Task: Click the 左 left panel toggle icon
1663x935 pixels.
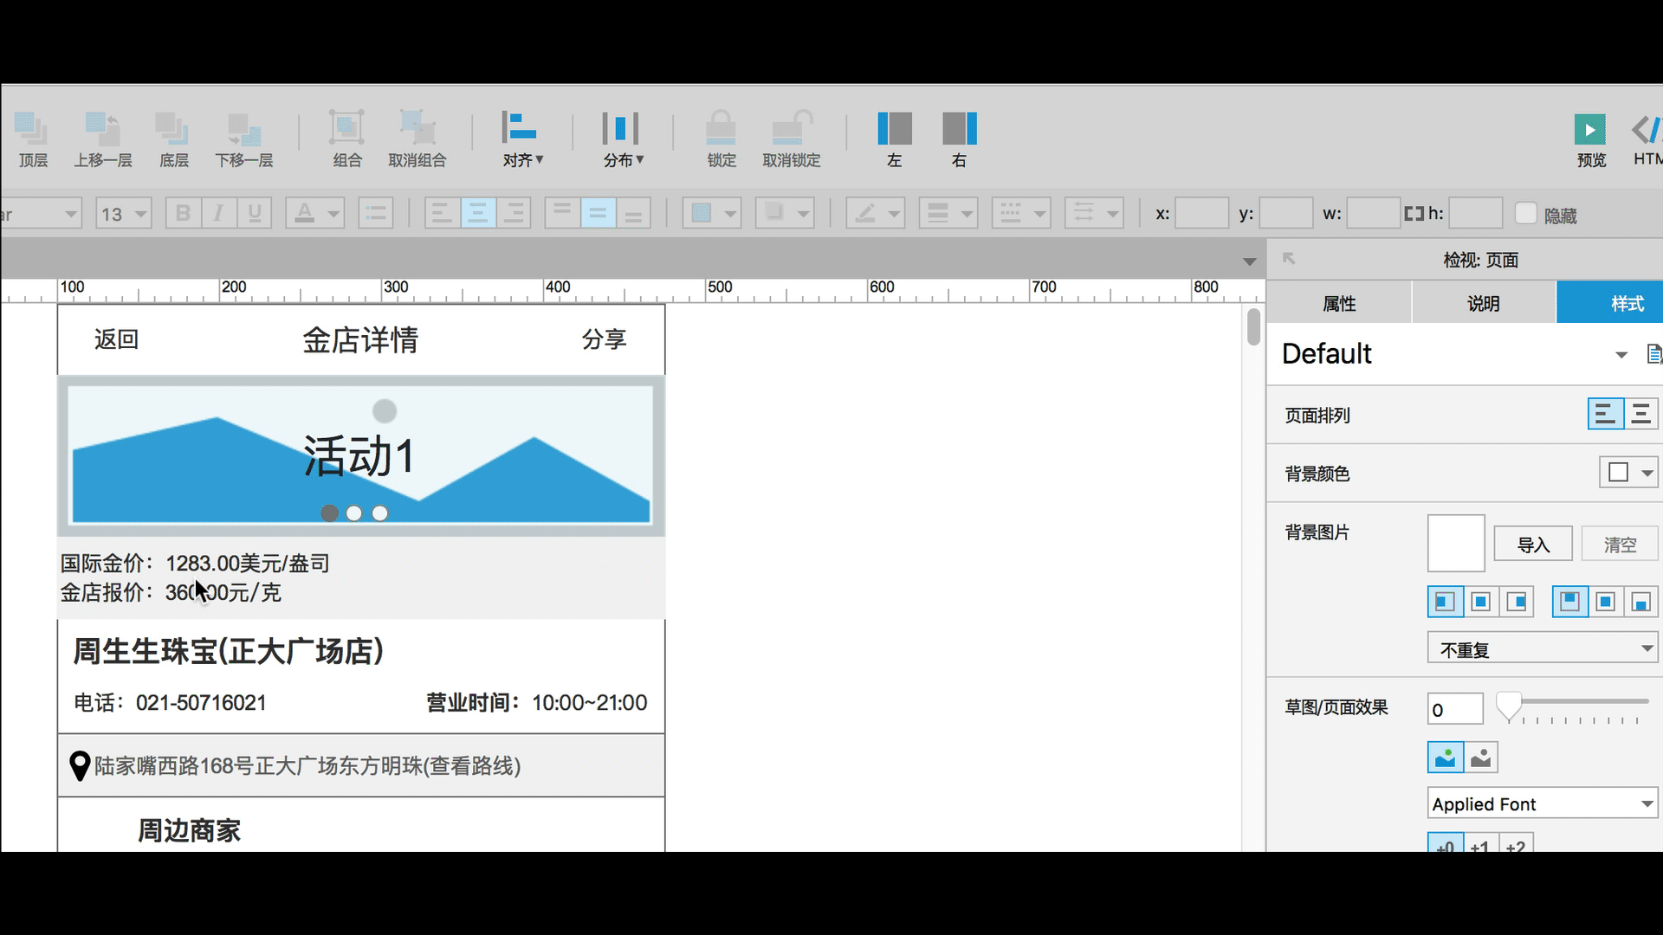Action: (895, 129)
